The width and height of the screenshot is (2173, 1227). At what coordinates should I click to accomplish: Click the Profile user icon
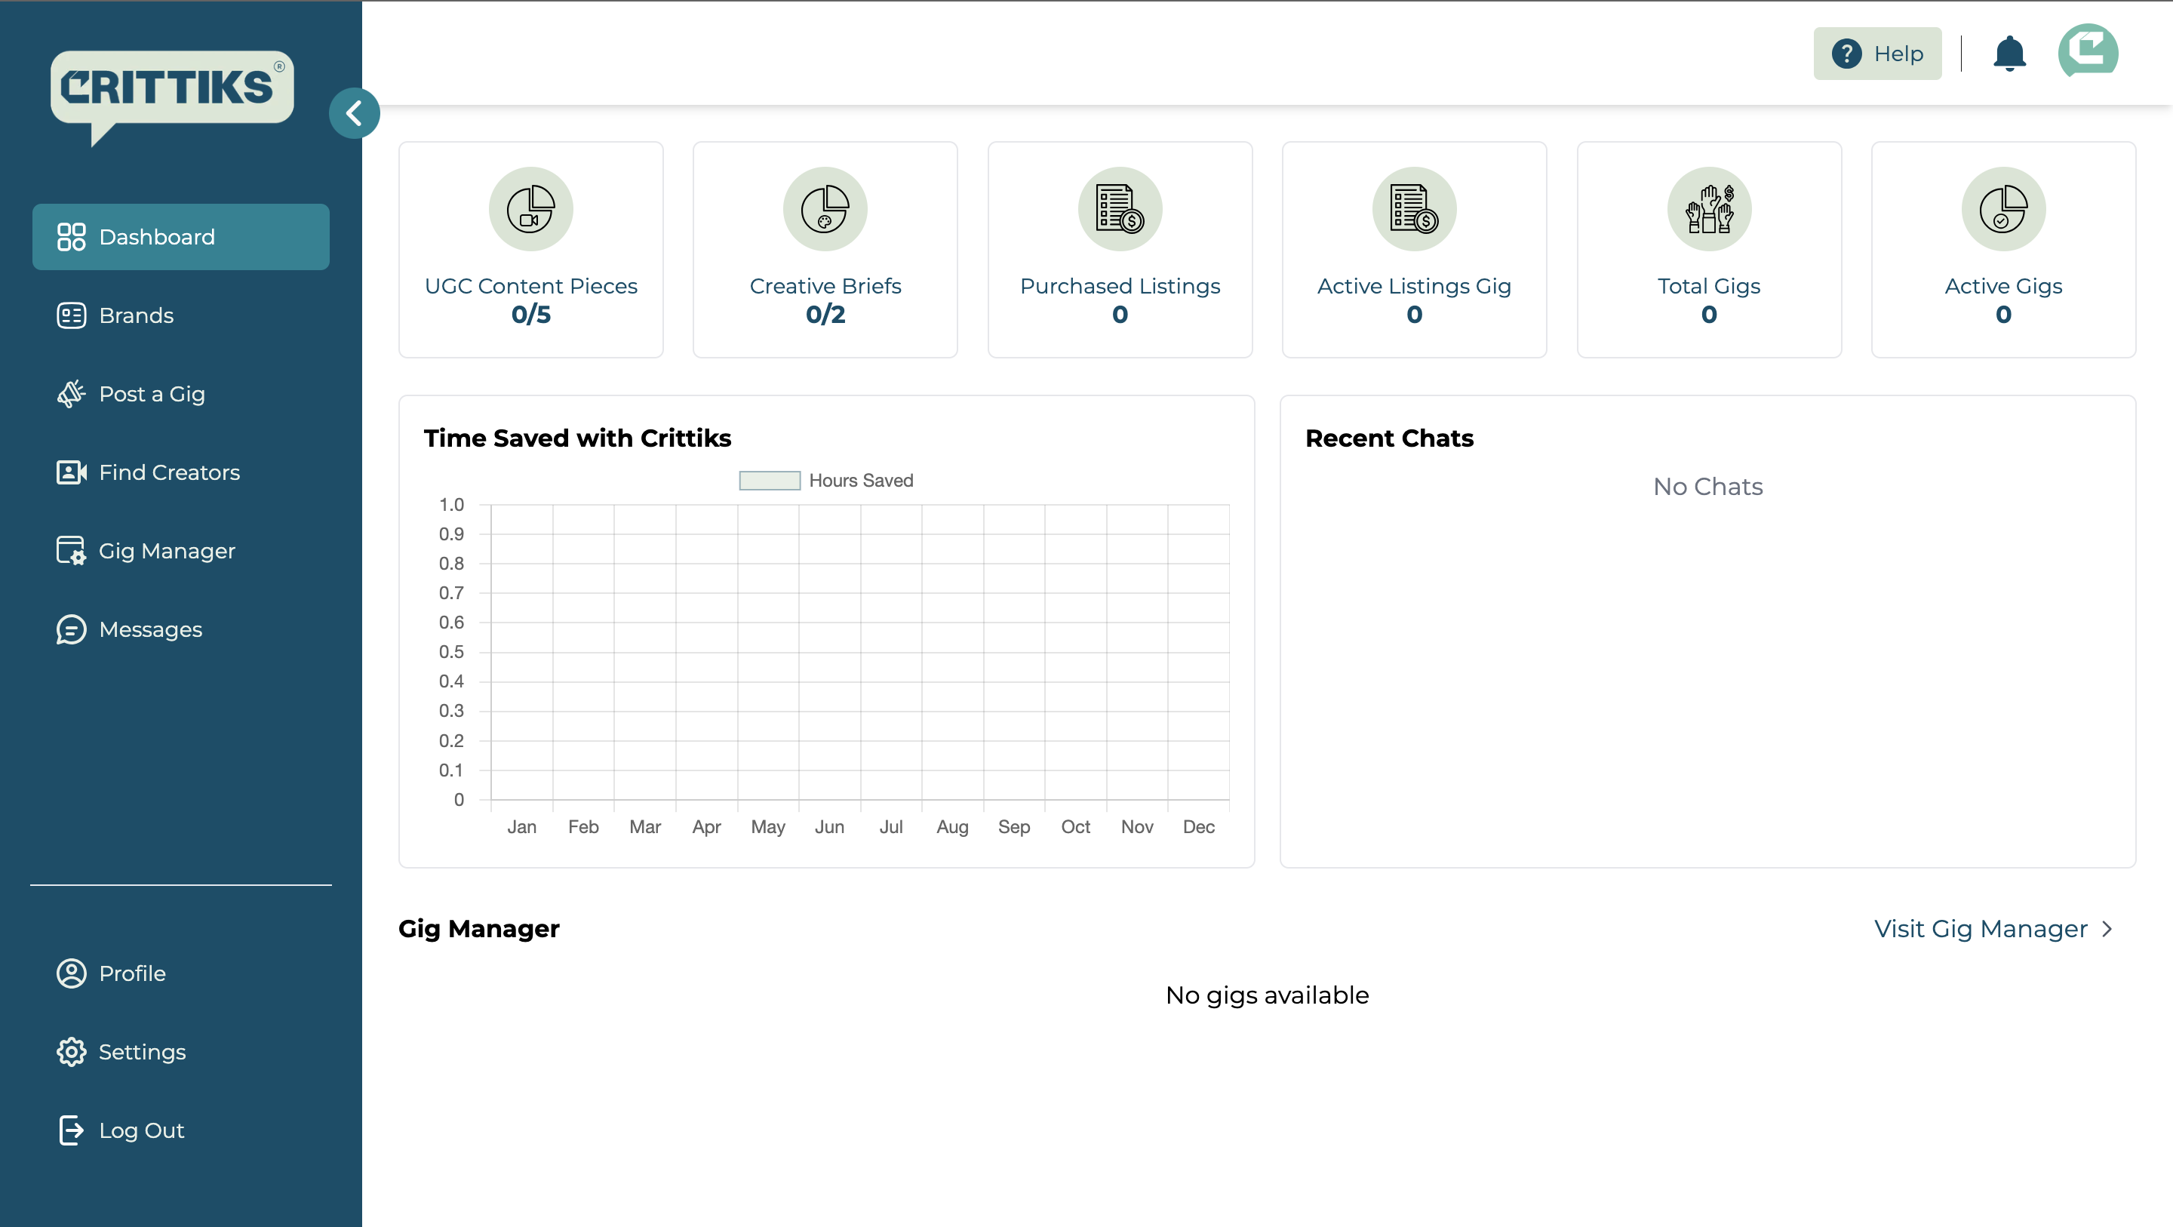(x=71, y=974)
